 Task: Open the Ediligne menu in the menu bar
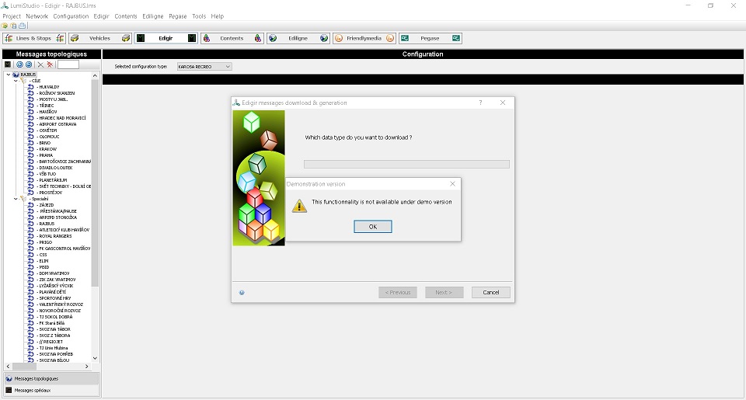153,16
